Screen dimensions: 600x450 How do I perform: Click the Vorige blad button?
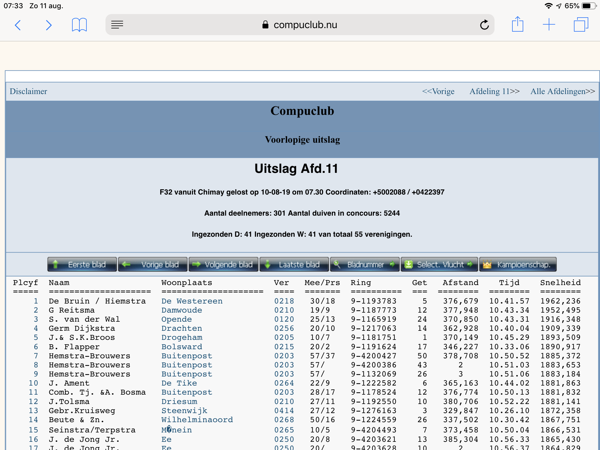pos(153,264)
